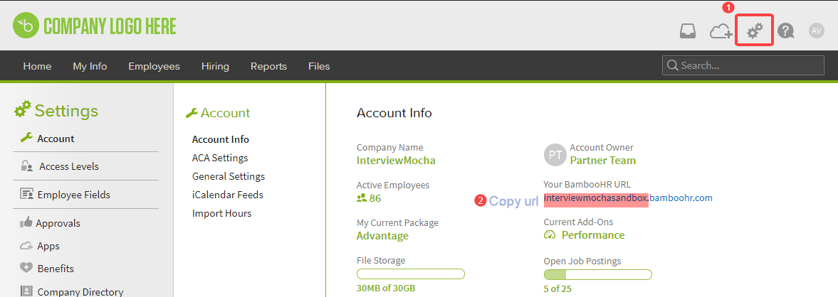Click the Settings gears heading icon
The height and width of the screenshot is (297, 838).
tap(23, 110)
